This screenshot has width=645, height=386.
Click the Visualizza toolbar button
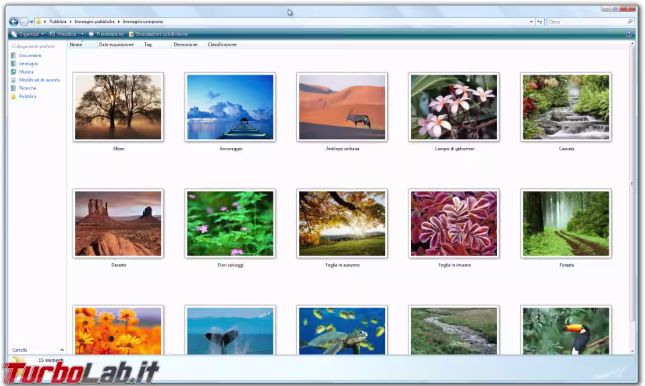(x=63, y=34)
